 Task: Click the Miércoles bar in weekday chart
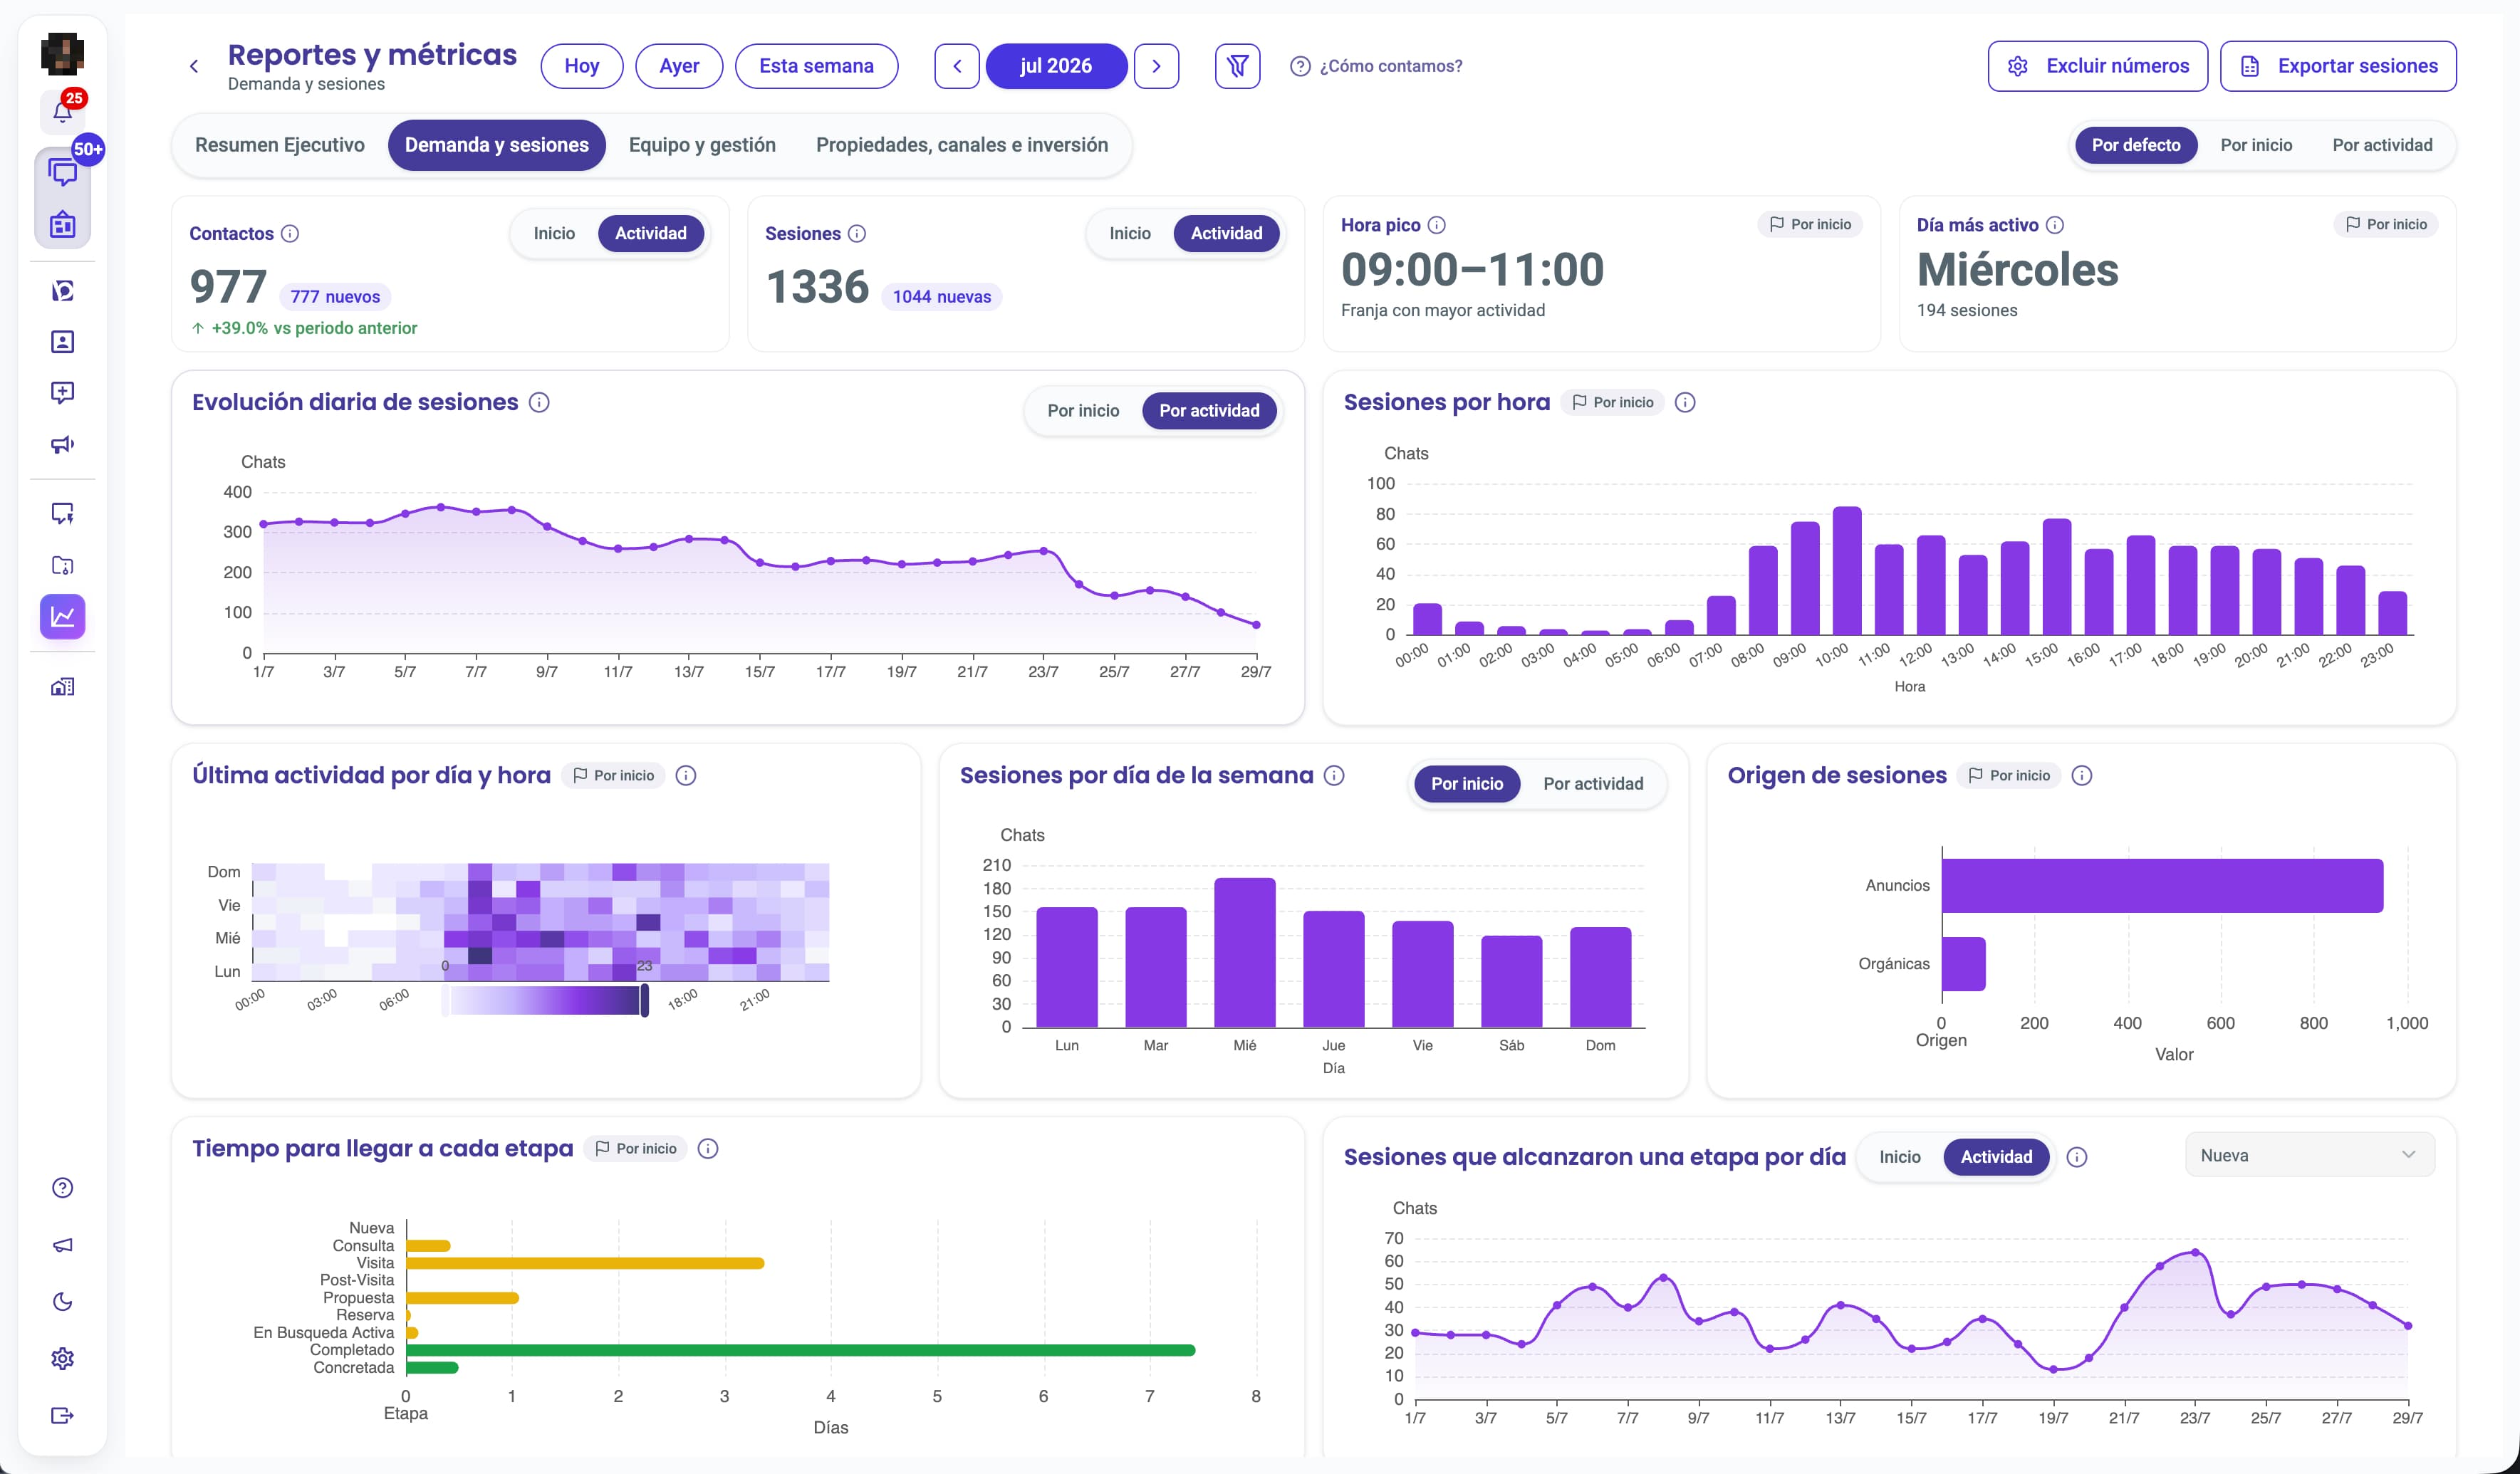[x=1245, y=952]
